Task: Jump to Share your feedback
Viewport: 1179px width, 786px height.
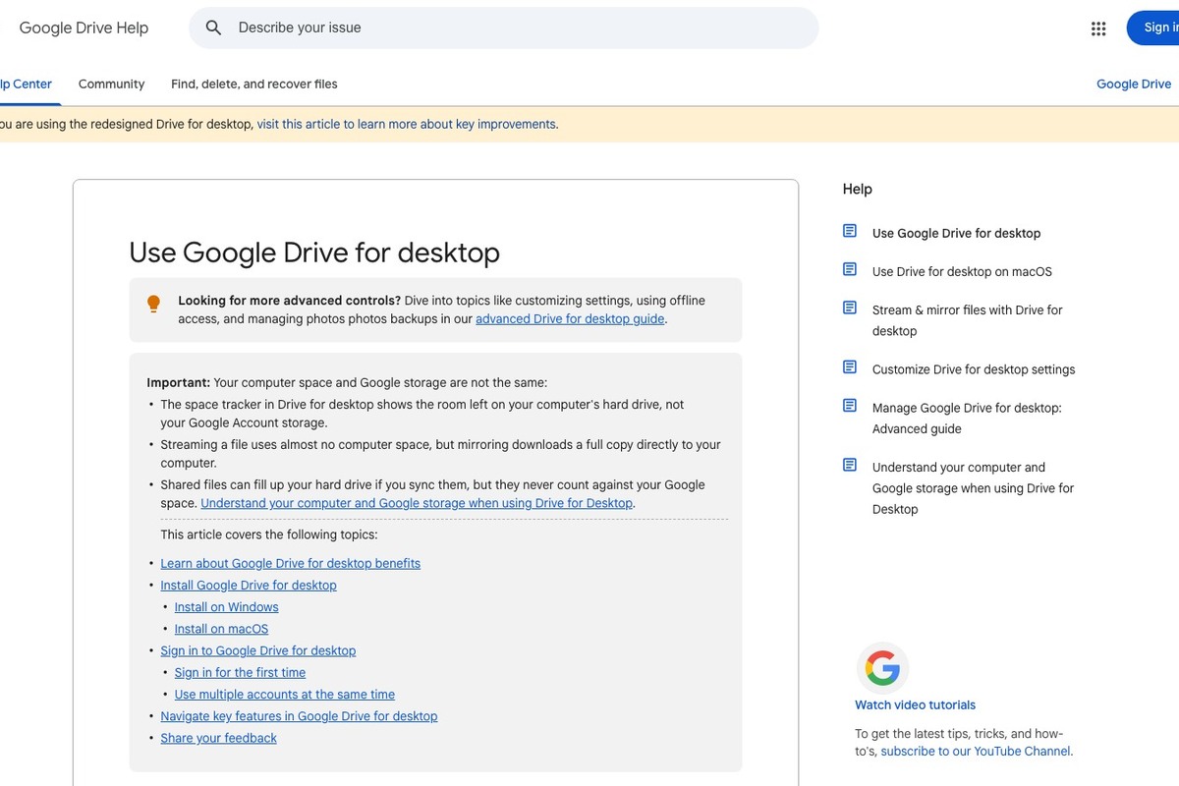Action: coord(219,738)
